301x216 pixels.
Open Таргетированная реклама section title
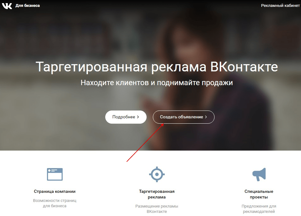point(157,194)
